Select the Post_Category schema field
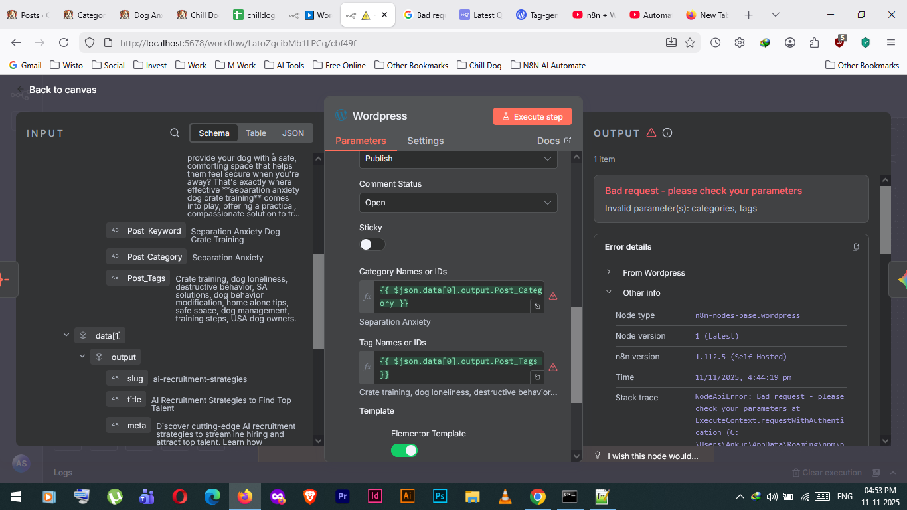The image size is (907, 510). [146, 256]
